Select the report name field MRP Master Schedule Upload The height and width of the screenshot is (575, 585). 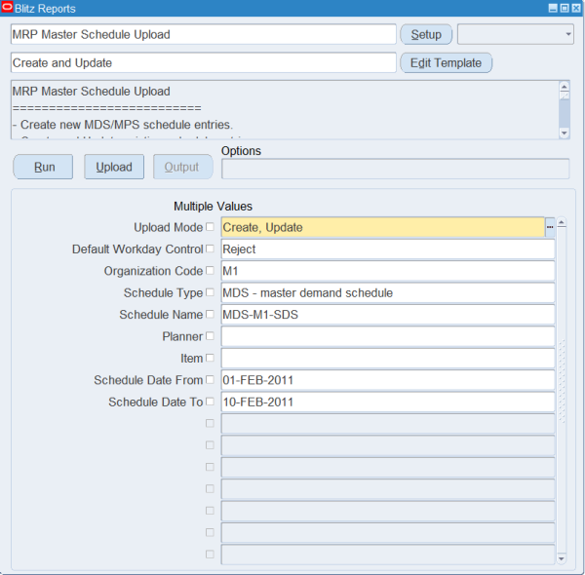tap(204, 34)
